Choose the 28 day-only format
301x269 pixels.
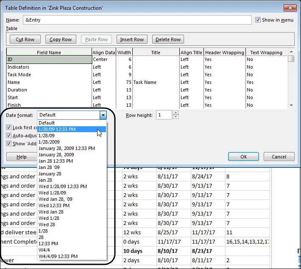coord(72,237)
